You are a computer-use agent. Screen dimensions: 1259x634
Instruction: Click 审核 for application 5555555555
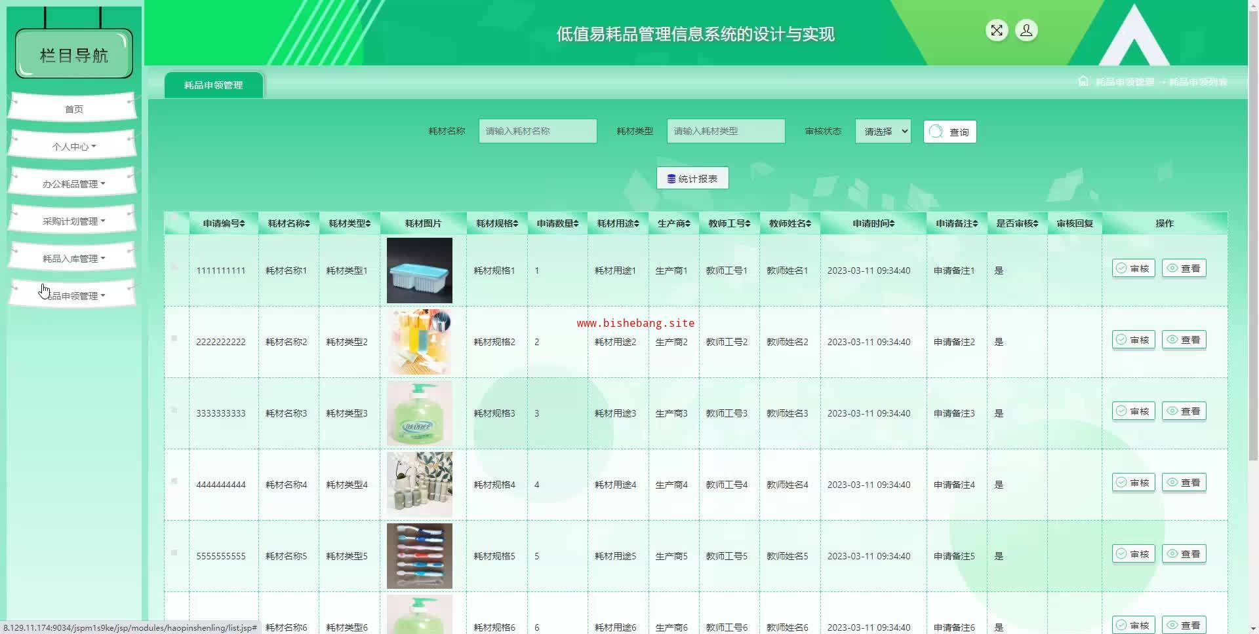(1134, 554)
